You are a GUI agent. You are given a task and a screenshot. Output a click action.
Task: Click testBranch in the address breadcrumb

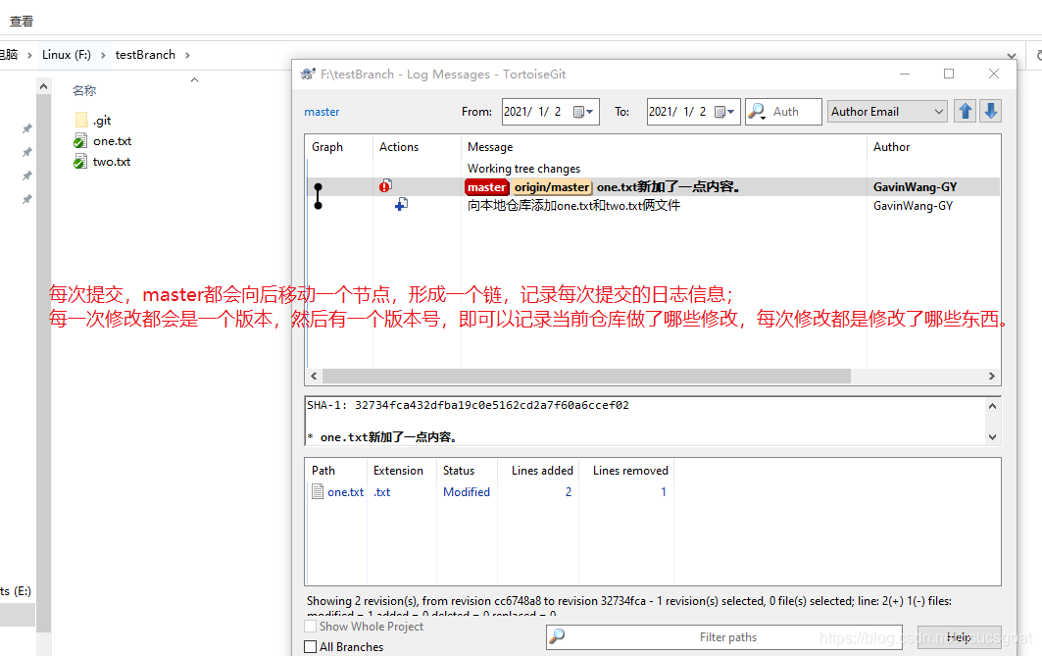pos(145,55)
